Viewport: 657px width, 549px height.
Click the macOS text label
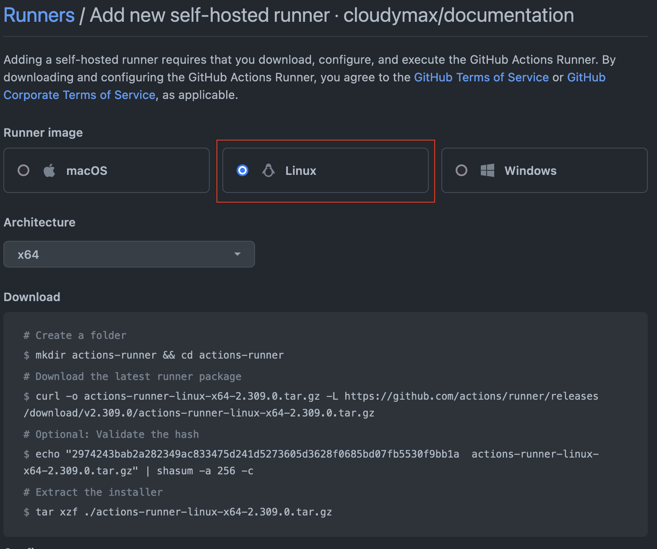[x=87, y=171]
